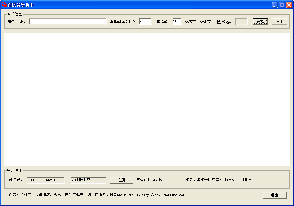
Task: Click the 每播放 count field showing 50
Action: point(177,21)
